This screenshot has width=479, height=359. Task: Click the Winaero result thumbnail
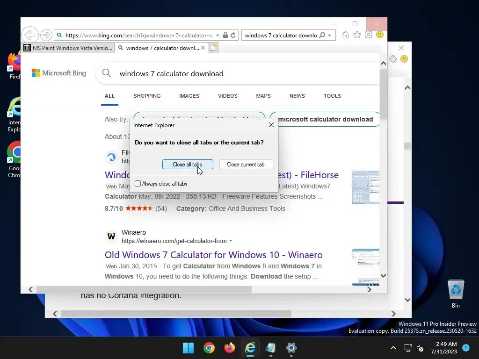coord(365,267)
